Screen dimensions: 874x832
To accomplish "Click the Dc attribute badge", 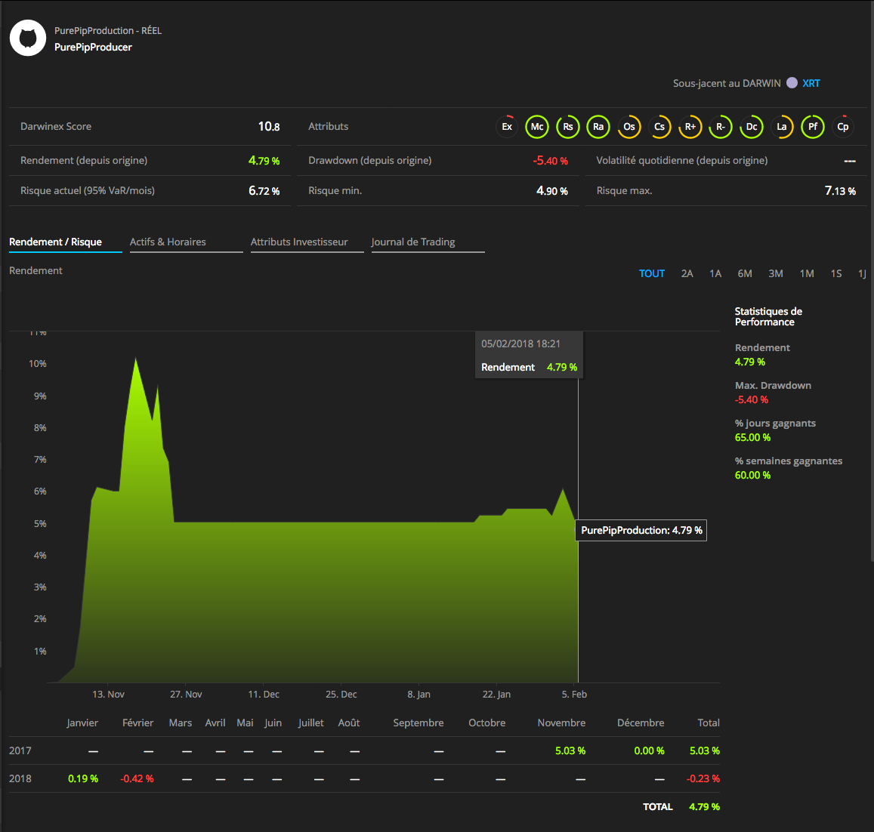I will (x=752, y=127).
